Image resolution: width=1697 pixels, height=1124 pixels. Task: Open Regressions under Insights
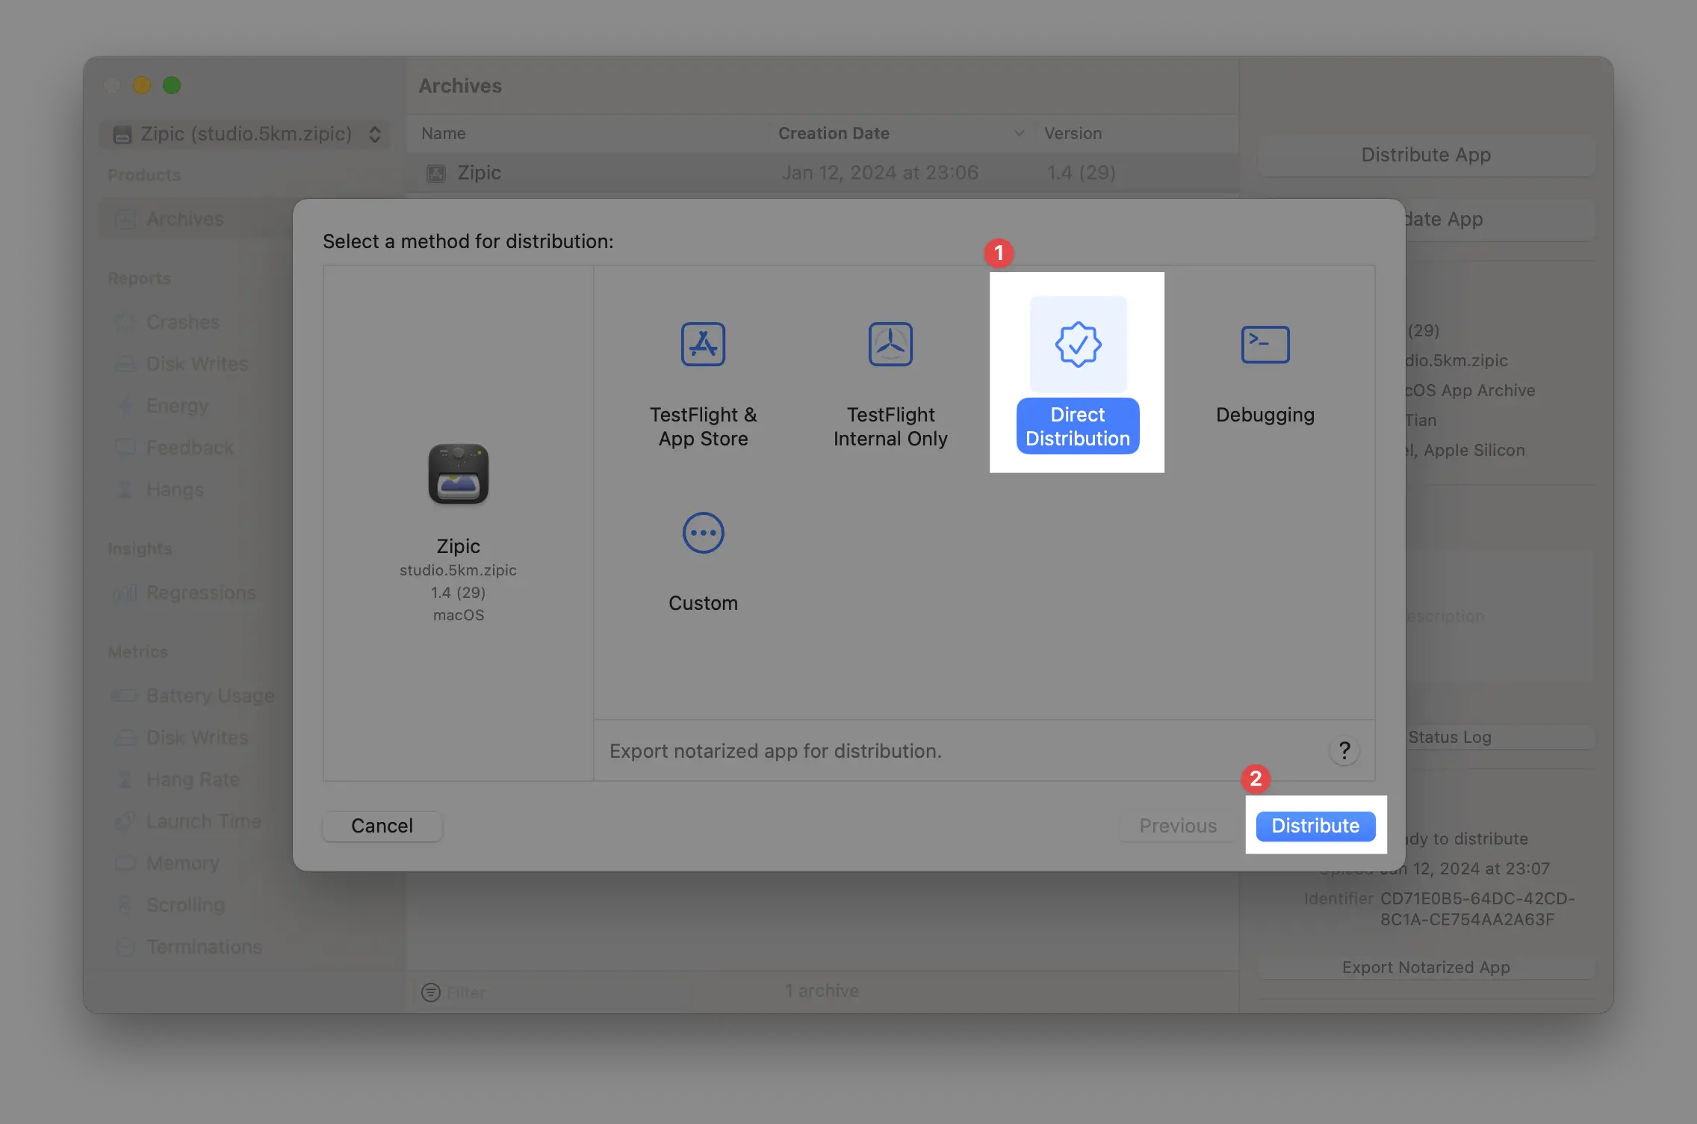pos(201,593)
